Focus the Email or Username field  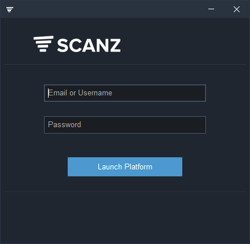[125, 93]
